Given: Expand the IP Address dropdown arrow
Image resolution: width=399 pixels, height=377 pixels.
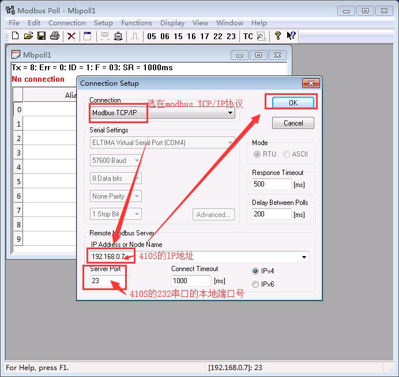Looking at the screenshot, I should pos(304,257).
